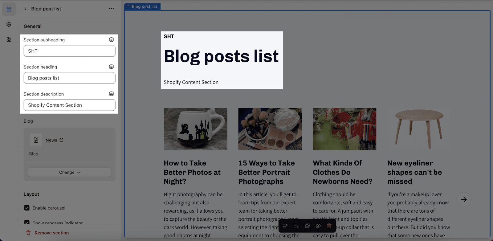Open the article New eyeliner shapes can't be missed

(x=414, y=172)
